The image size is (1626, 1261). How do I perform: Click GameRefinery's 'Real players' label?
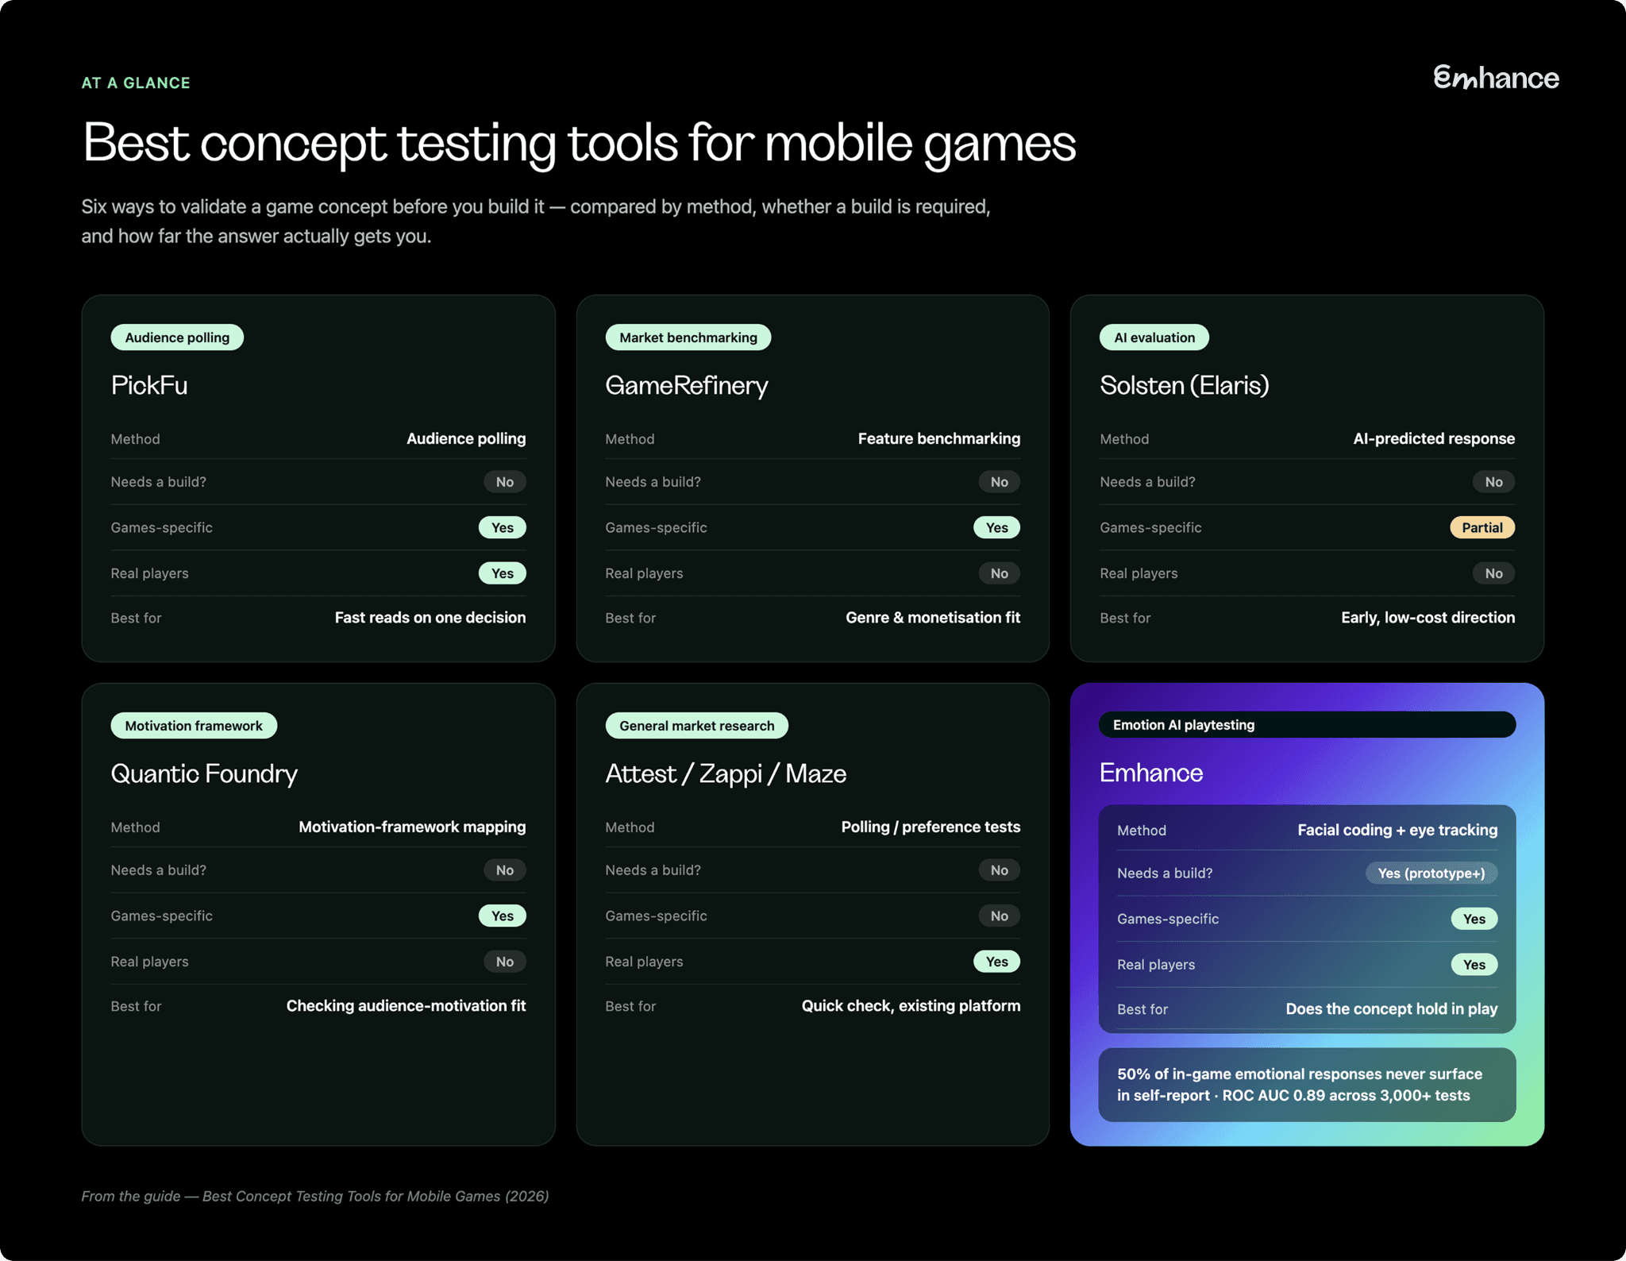pyautogui.click(x=644, y=573)
